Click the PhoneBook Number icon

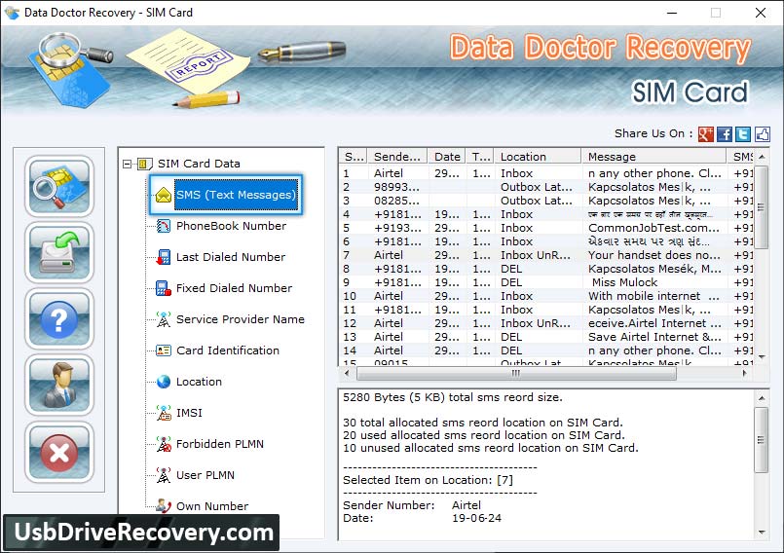tap(164, 226)
